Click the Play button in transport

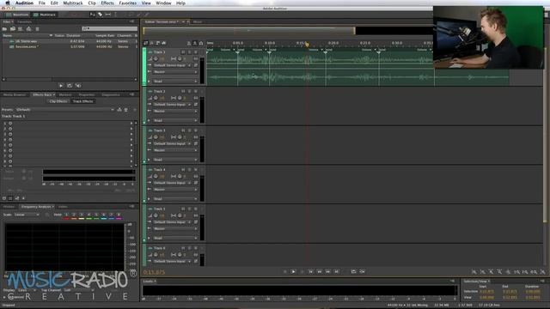coord(294,271)
